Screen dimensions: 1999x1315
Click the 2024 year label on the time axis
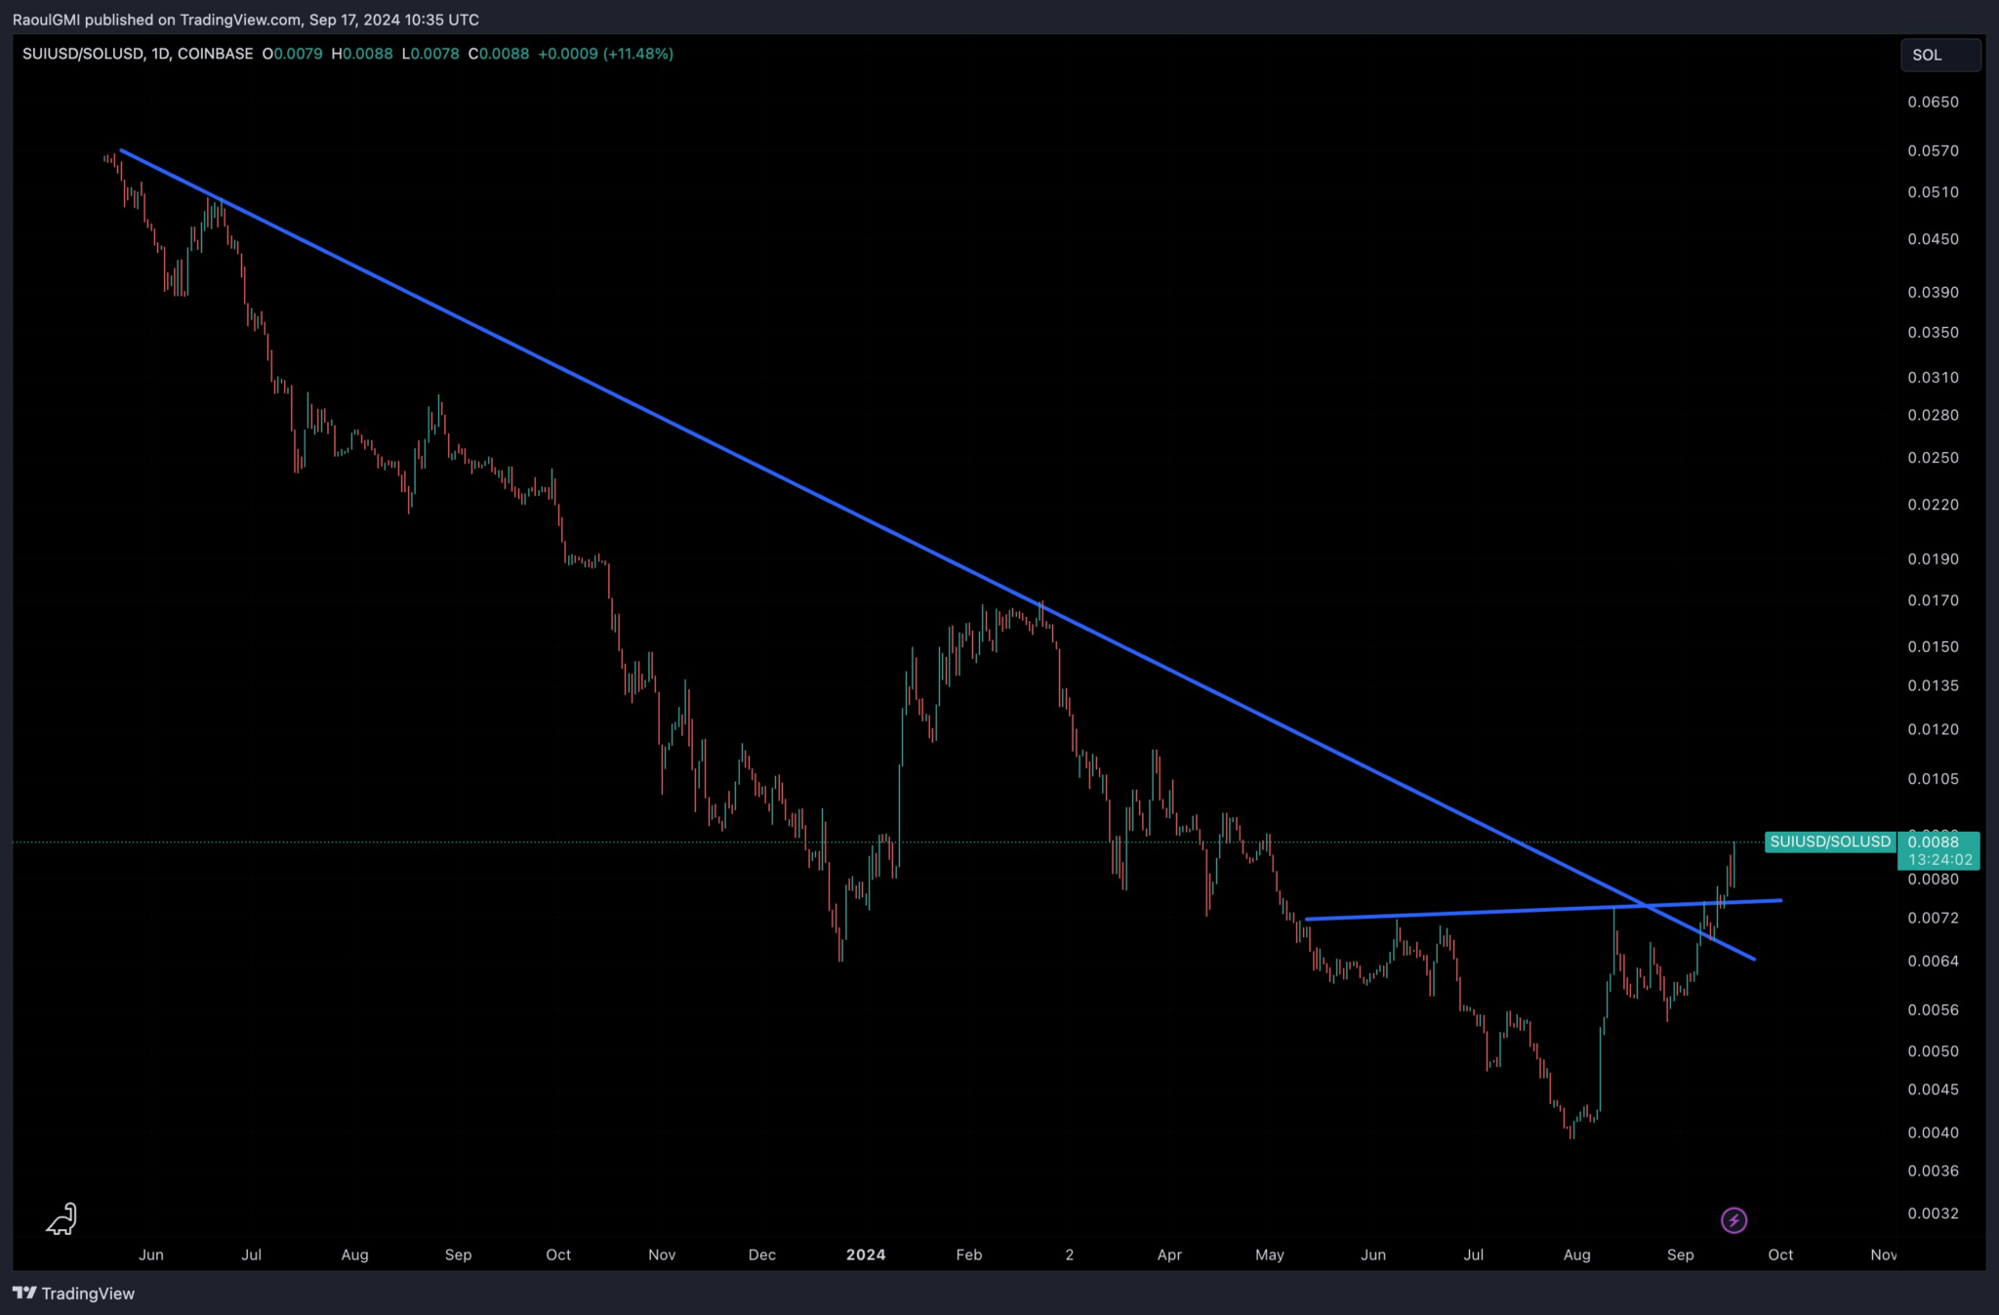pyautogui.click(x=866, y=1254)
